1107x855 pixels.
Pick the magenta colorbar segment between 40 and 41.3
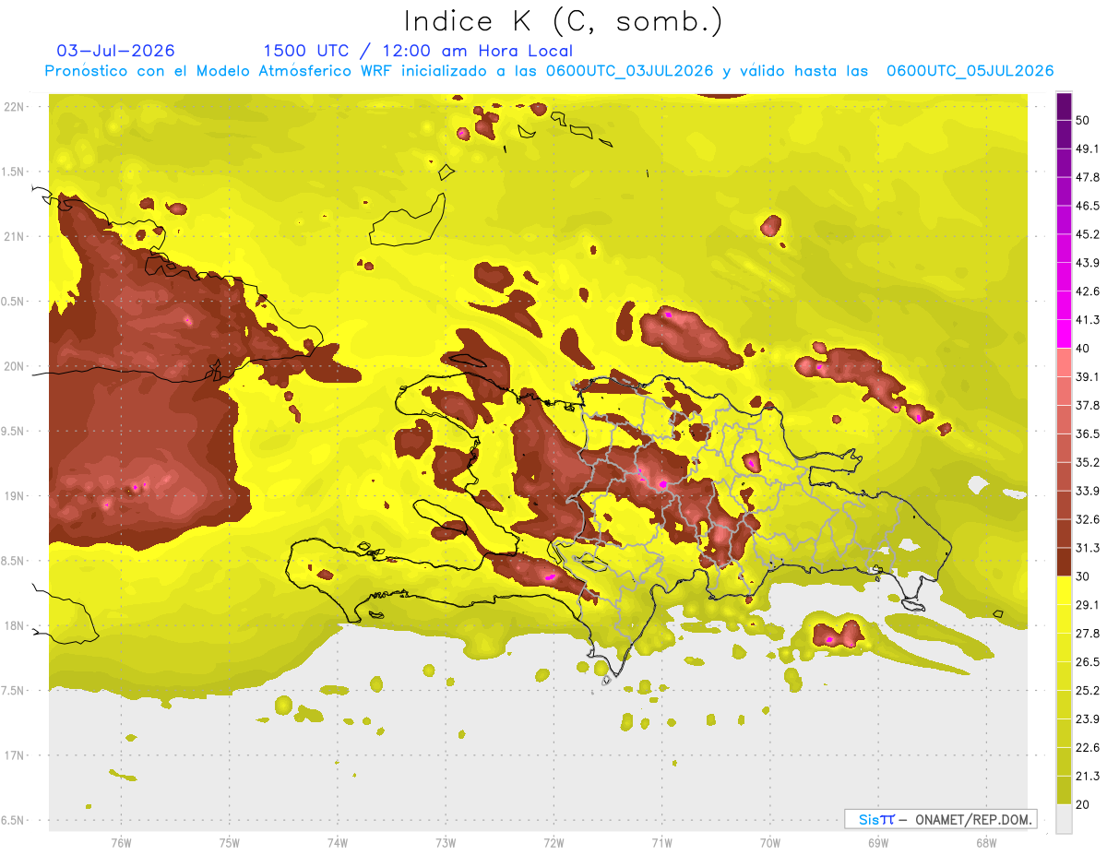click(x=1064, y=333)
